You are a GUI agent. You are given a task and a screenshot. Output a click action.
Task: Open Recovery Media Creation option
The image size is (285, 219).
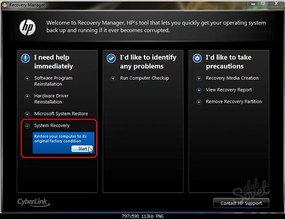pos(232,78)
